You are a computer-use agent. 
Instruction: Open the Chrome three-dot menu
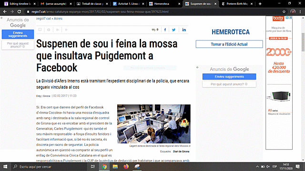click(300, 11)
